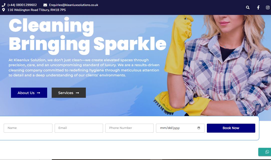
Task: Submit the form with Book Now
Action: tap(231, 128)
